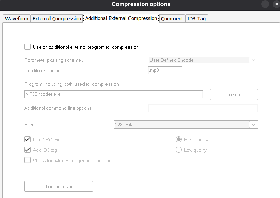Screen dimensions: 280x198
Task: Switch to the Waveform tab
Action: (16, 19)
